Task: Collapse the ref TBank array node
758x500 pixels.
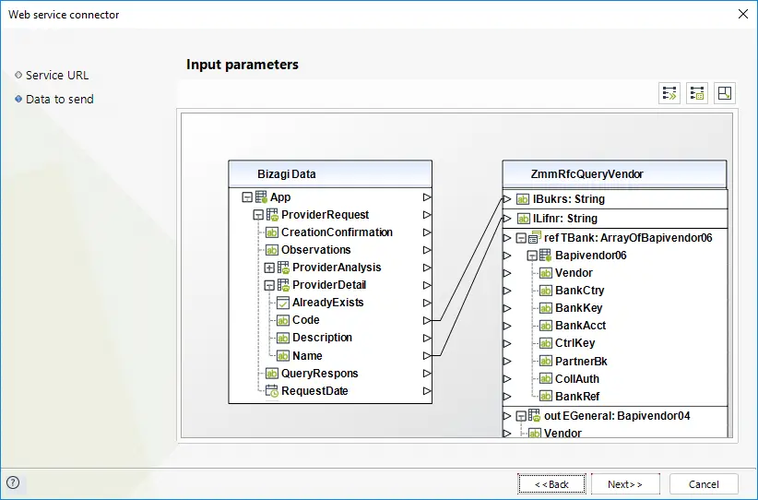Action: click(521, 238)
